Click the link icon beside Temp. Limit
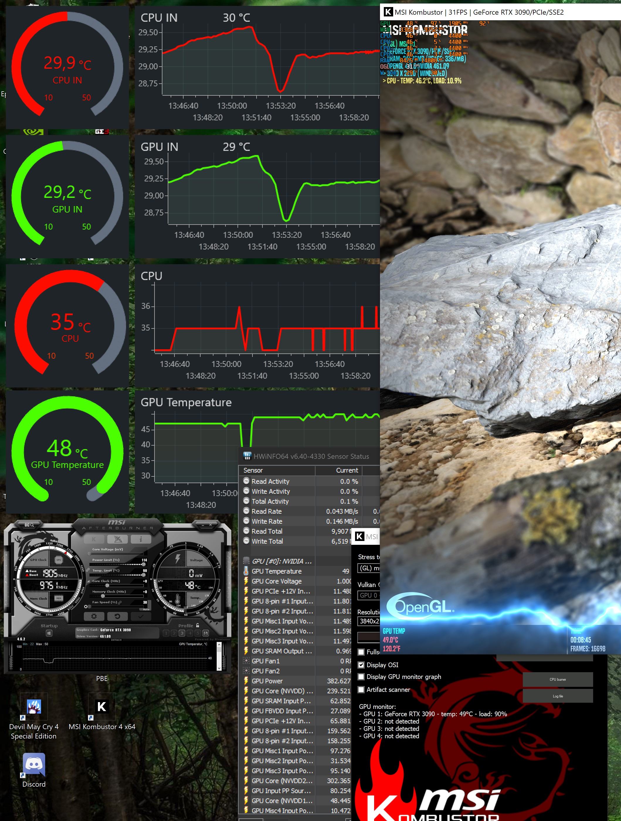 point(88,570)
